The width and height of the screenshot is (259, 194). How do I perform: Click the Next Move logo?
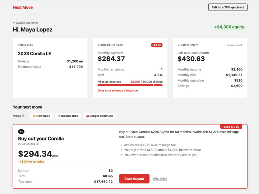pos(23,7)
